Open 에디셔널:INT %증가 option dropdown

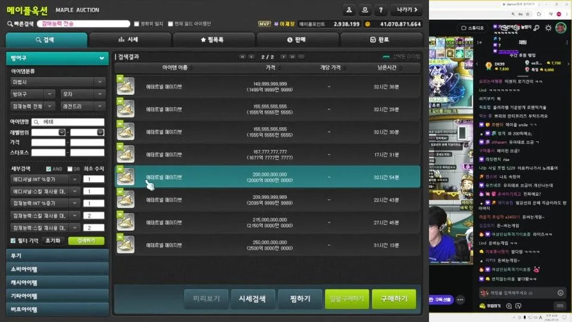[45, 179]
